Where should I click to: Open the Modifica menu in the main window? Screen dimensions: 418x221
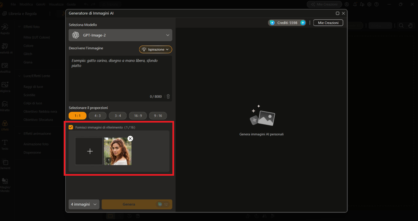[x=26, y=4]
